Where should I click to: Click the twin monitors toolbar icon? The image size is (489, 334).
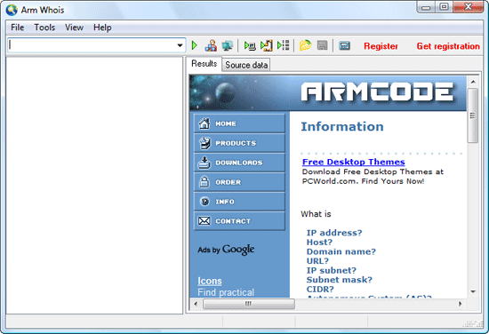pos(227,45)
